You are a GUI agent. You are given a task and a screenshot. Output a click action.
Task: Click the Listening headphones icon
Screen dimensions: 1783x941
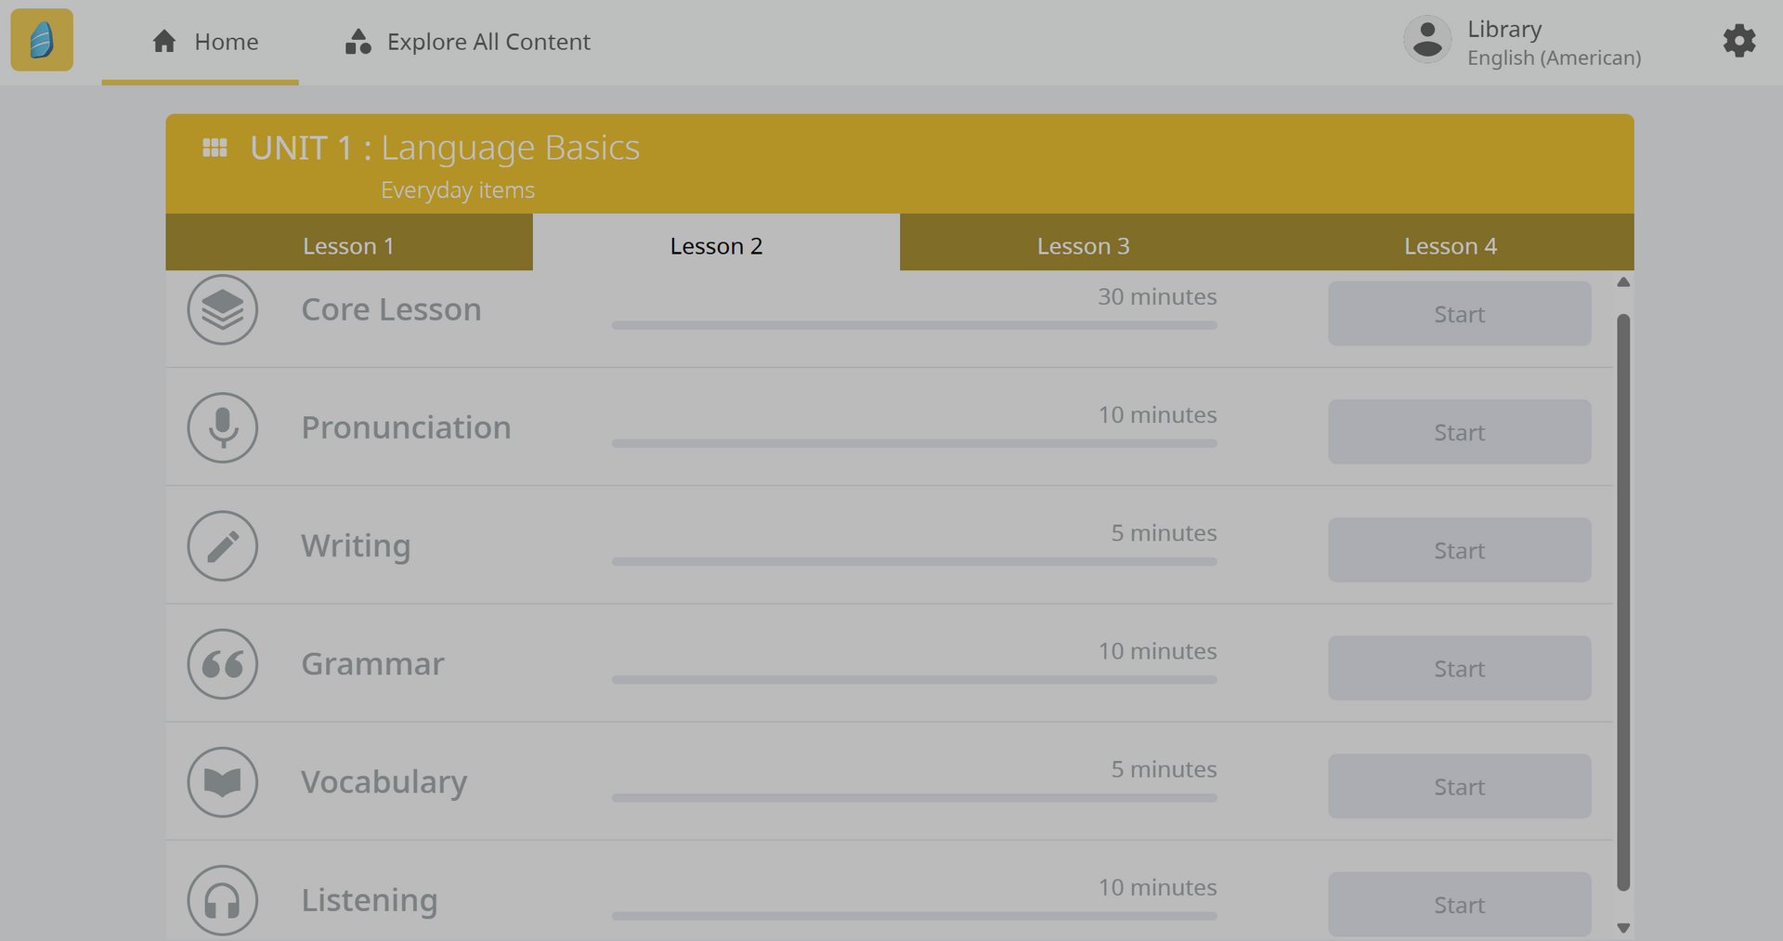222,899
